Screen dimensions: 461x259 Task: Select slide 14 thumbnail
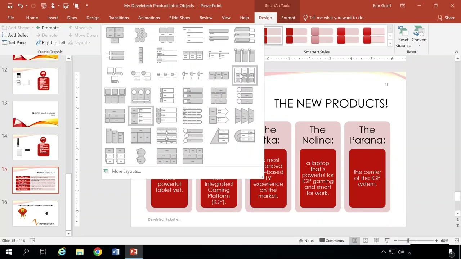35,147
